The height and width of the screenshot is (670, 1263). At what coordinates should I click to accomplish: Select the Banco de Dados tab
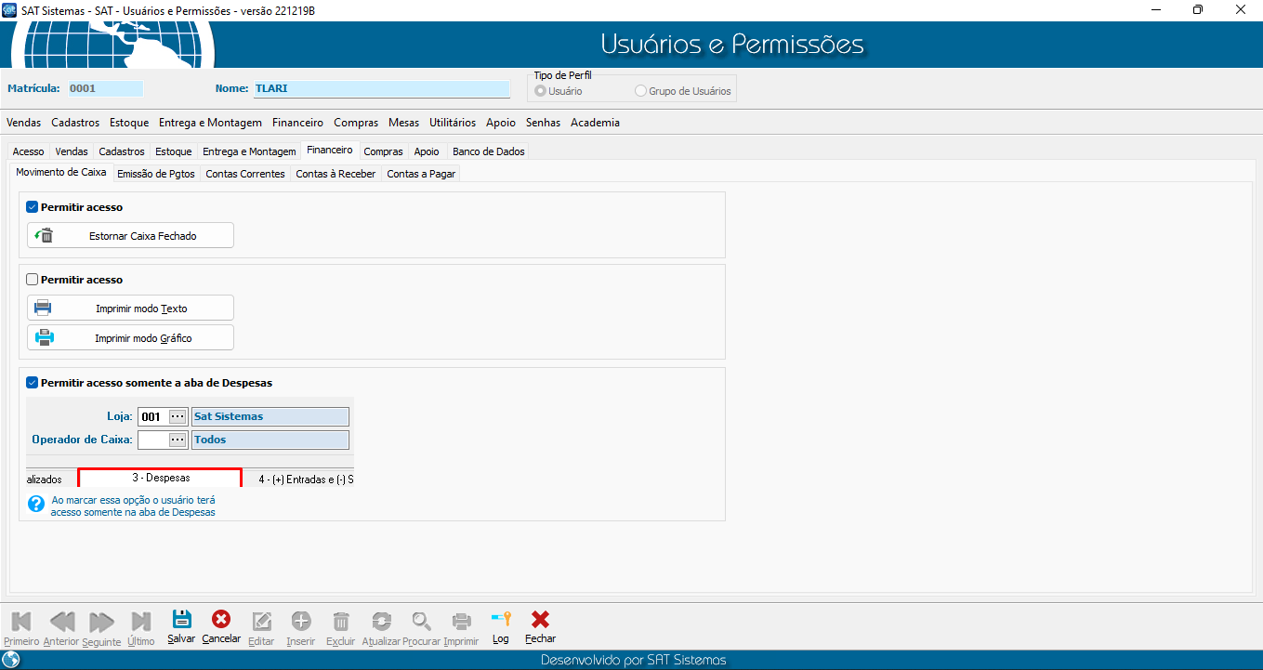[x=488, y=151]
